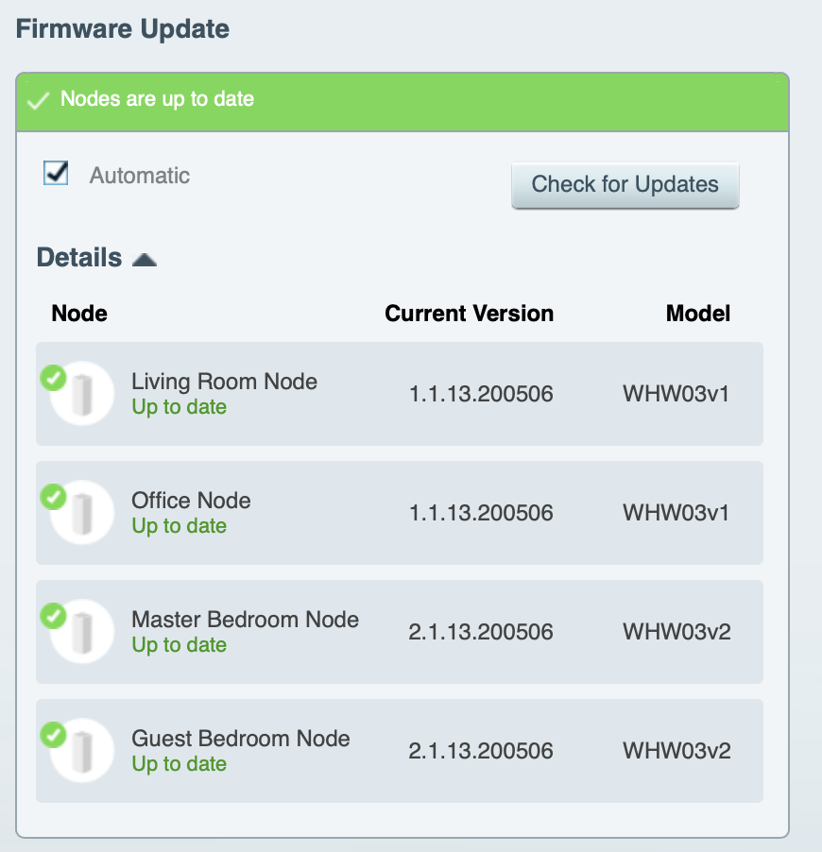Screen dimensions: 822x852
Task: Uncheck the Automatic updates checkbox
Action: [57, 173]
